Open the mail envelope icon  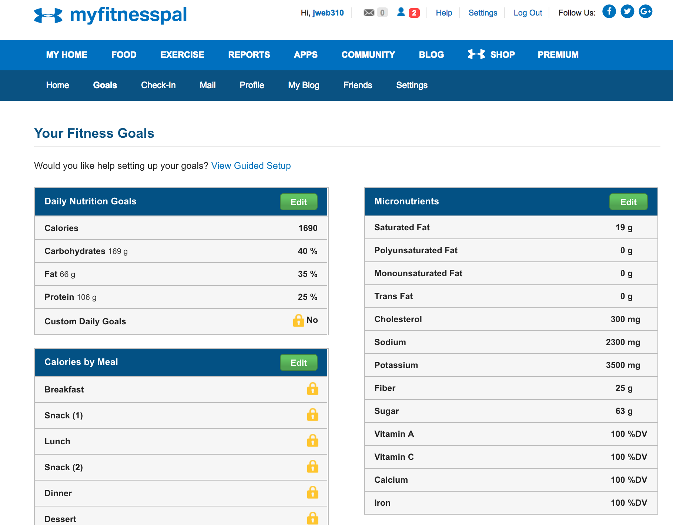pos(369,13)
